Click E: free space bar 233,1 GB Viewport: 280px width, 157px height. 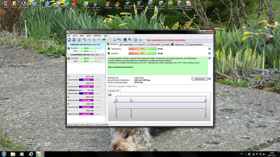click(86, 87)
